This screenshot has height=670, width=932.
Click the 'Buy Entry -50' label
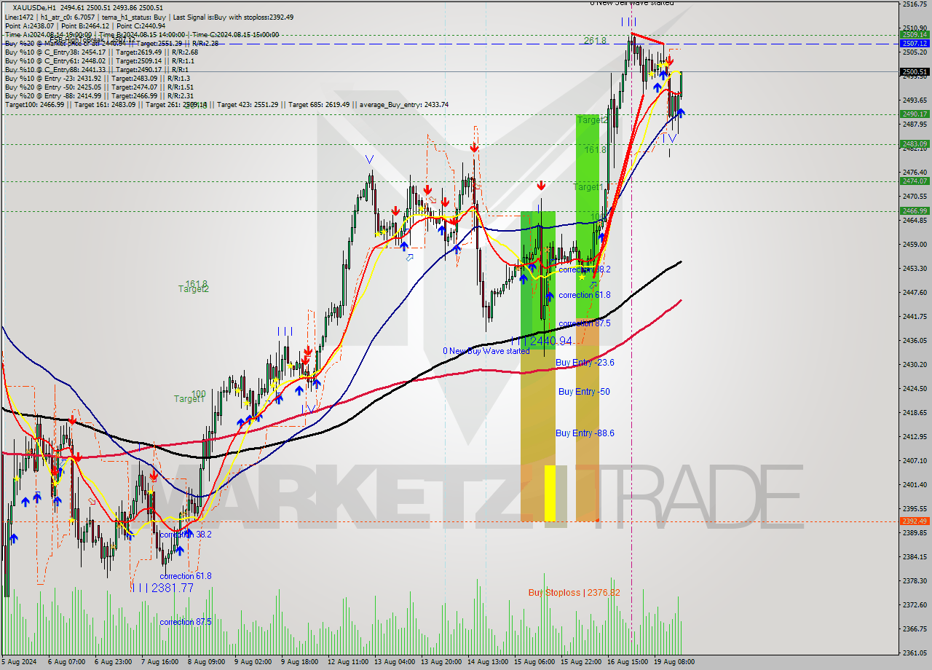[584, 392]
